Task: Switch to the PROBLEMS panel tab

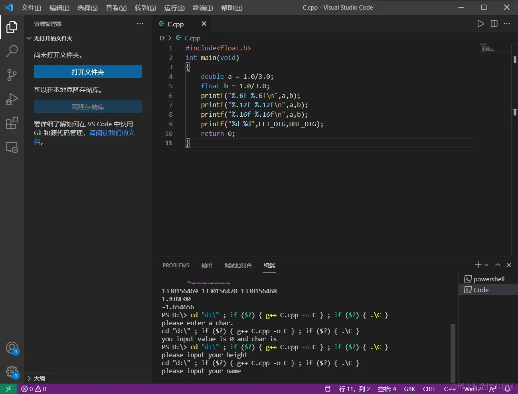Action: click(176, 265)
